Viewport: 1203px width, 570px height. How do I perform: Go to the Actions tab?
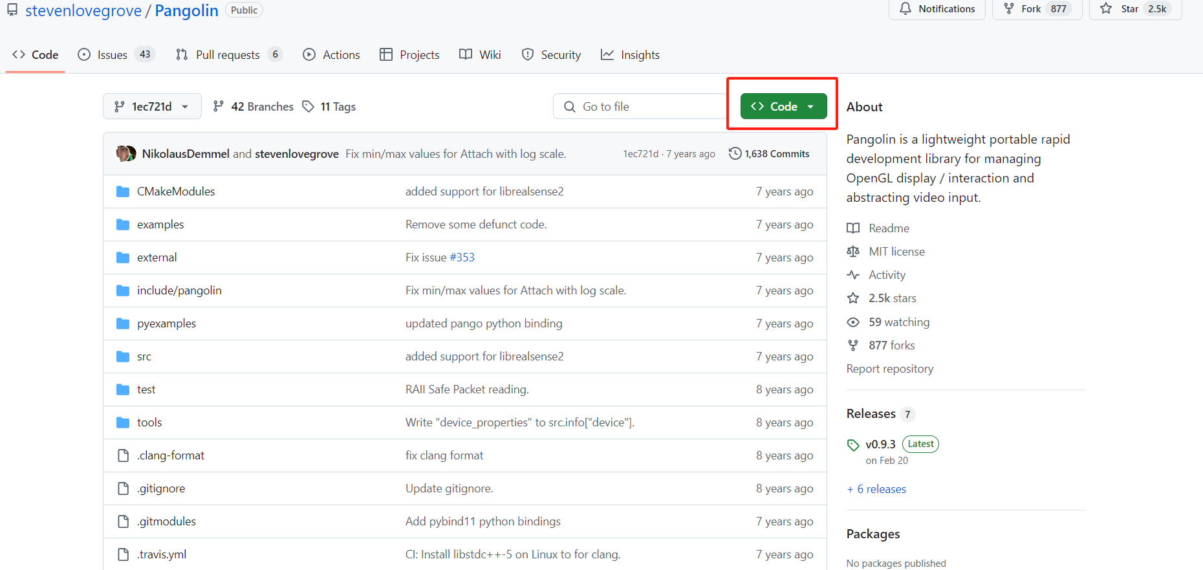tap(331, 55)
